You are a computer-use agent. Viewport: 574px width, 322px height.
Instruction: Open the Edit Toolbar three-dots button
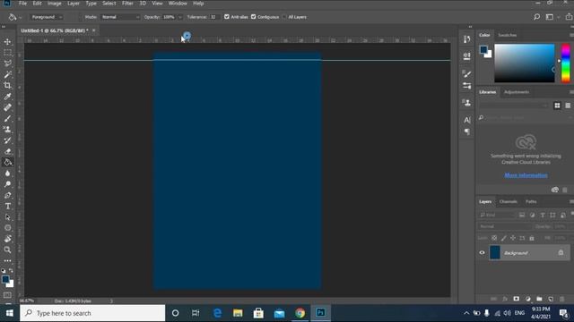(7, 260)
